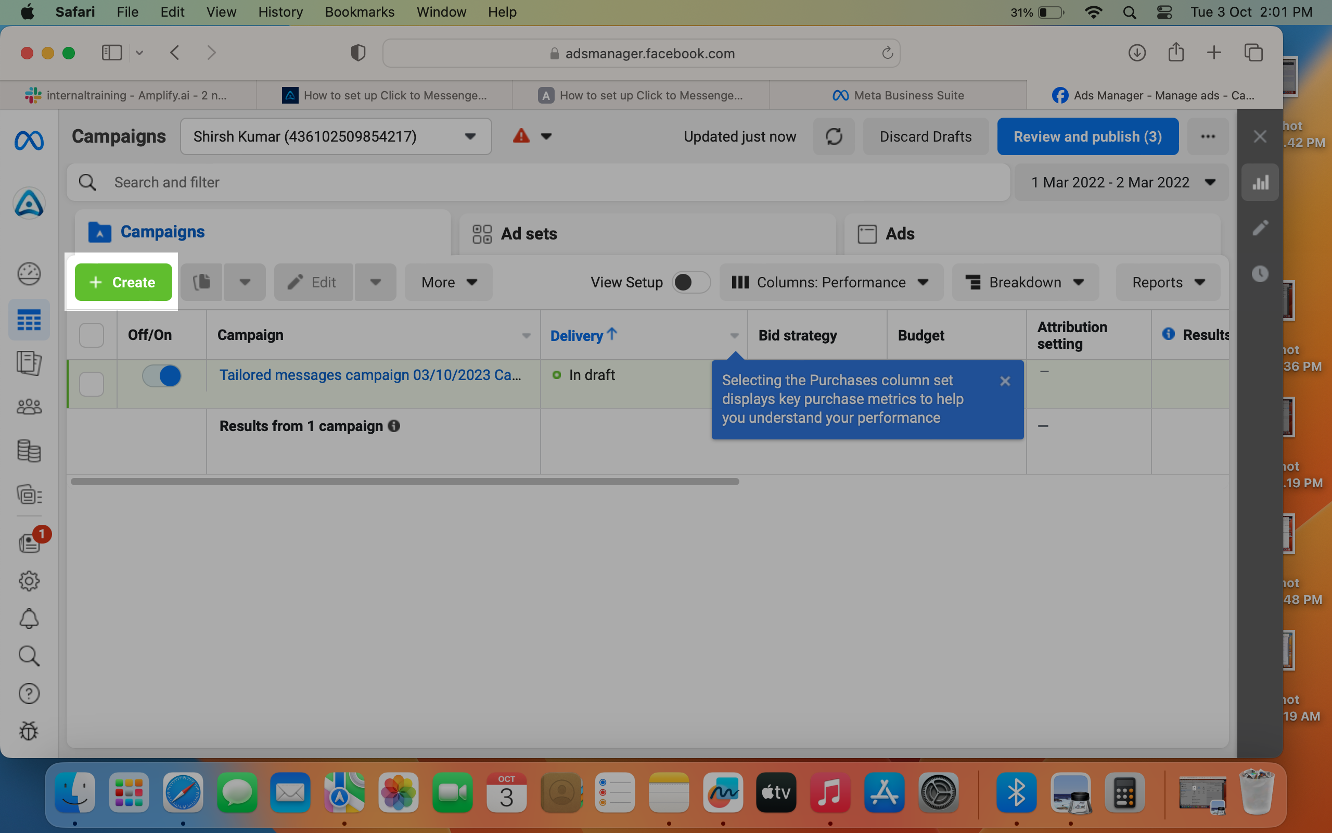Open Help question mark icon
The height and width of the screenshot is (833, 1332).
(x=29, y=693)
